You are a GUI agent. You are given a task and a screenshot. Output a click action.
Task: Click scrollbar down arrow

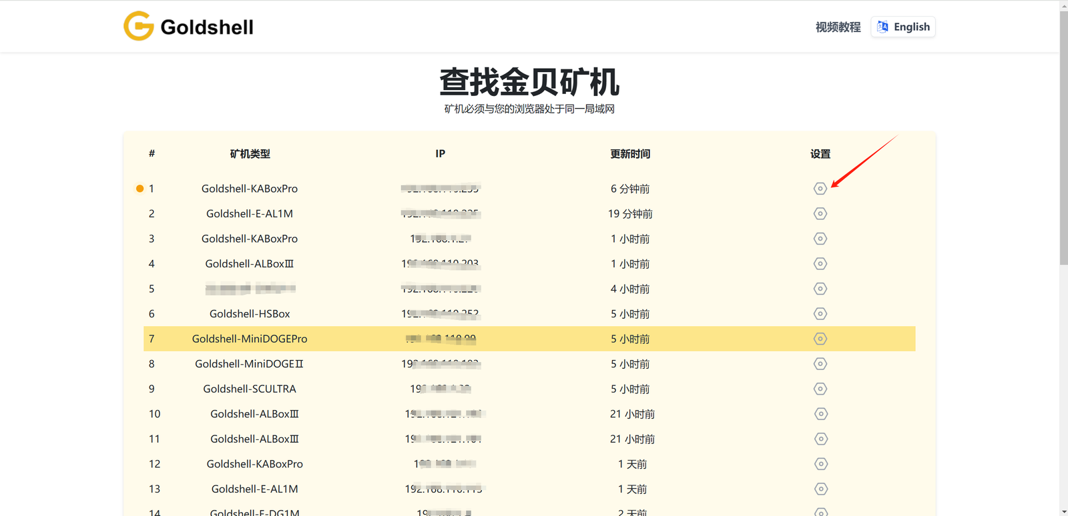pos(1063,511)
